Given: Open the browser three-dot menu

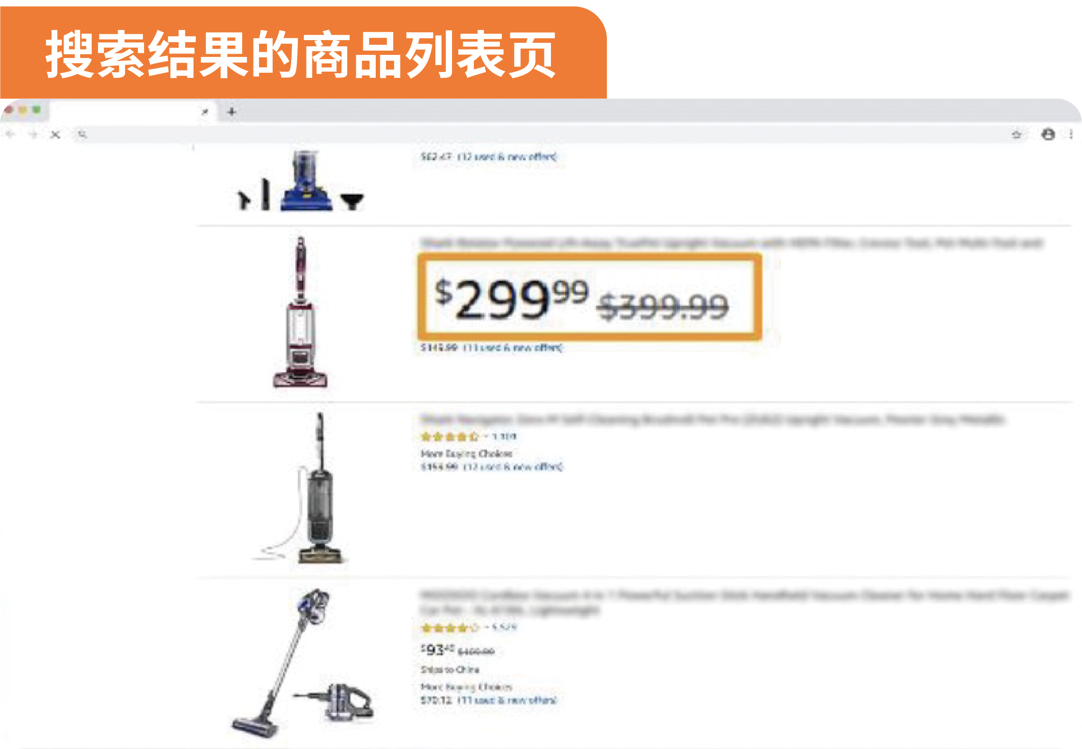Looking at the screenshot, I should [1071, 134].
